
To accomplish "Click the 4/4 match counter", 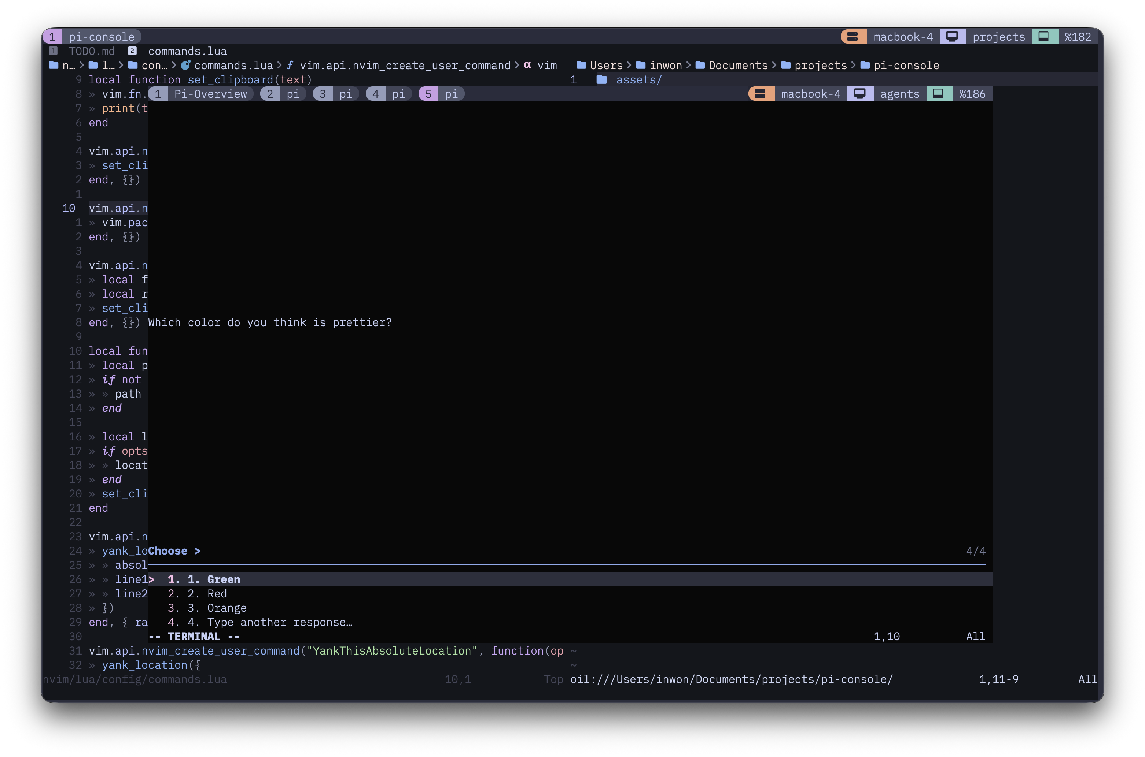I will tap(975, 551).
